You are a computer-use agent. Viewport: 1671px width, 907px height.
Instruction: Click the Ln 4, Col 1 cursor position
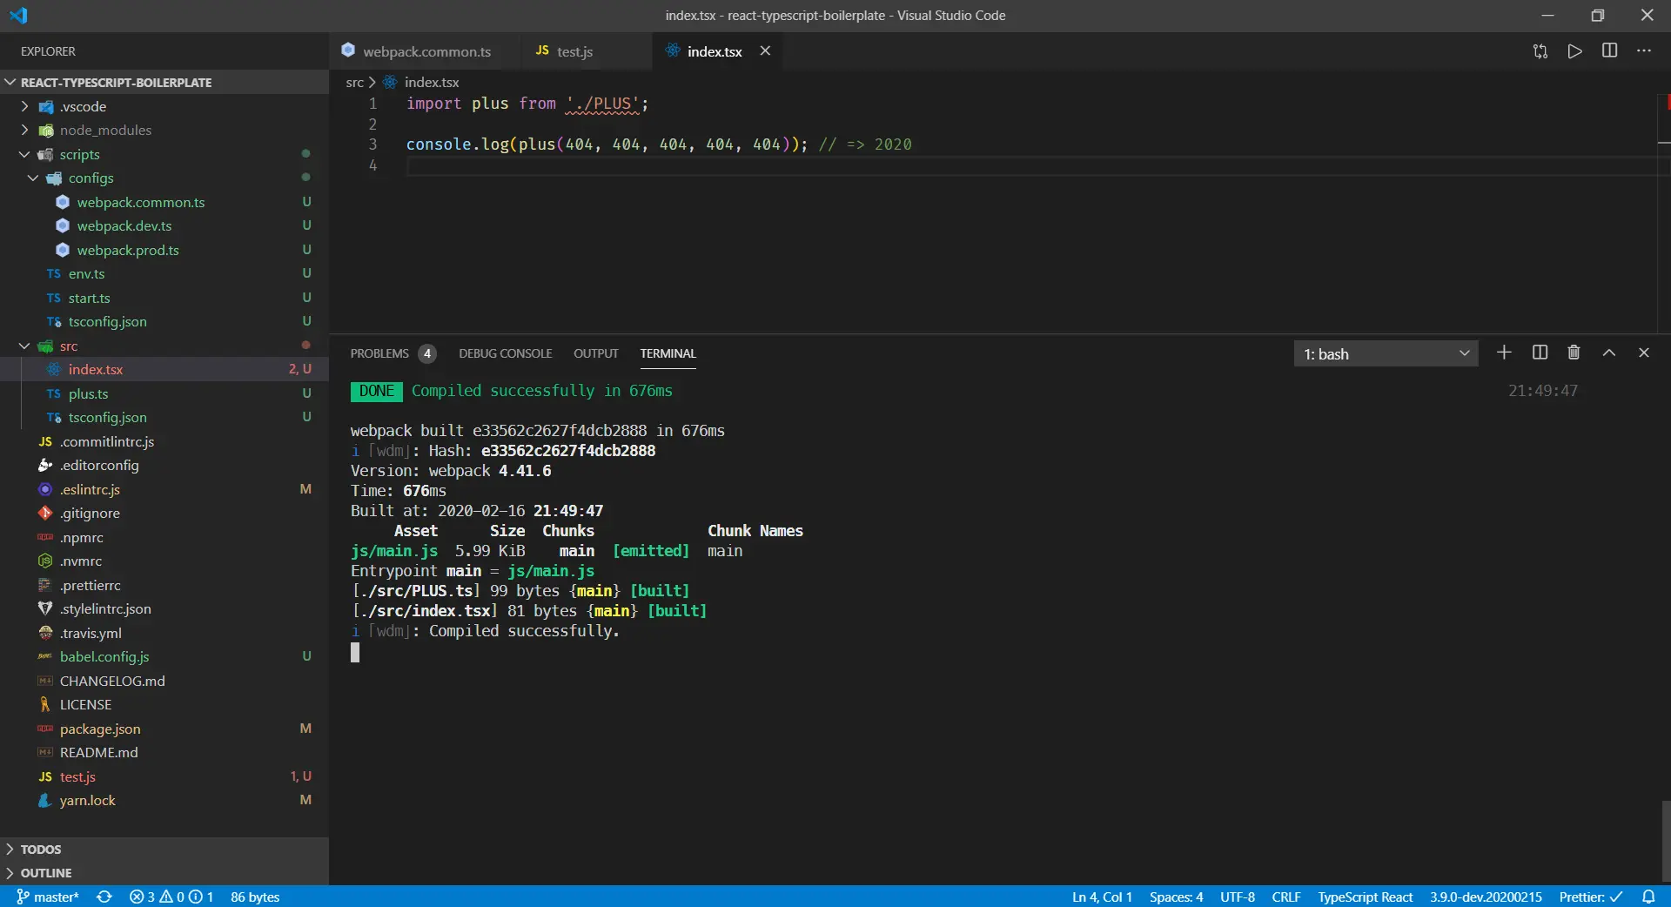pos(1102,897)
